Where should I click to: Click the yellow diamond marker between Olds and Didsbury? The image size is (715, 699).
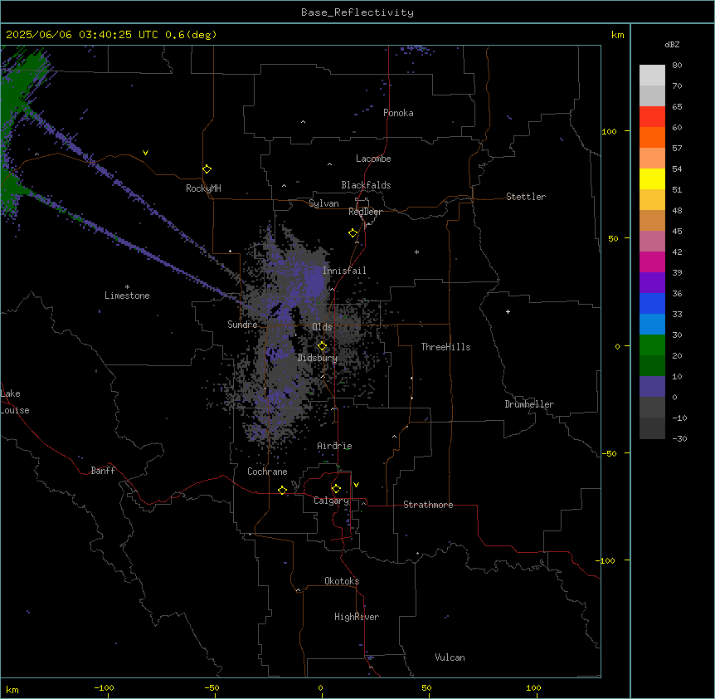click(322, 346)
